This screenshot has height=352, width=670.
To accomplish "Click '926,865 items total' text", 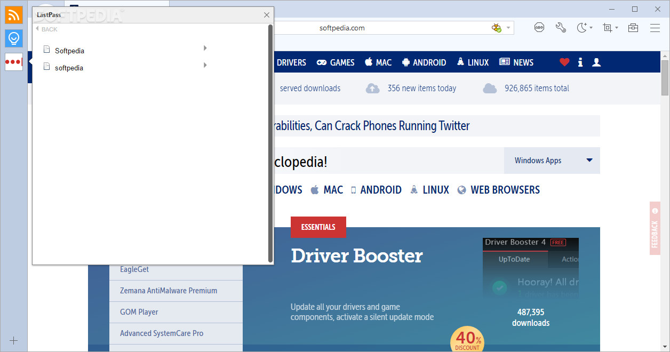I will pyautogui.click(x=537, y=89).
